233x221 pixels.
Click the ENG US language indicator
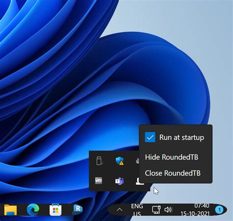[137, 210]
